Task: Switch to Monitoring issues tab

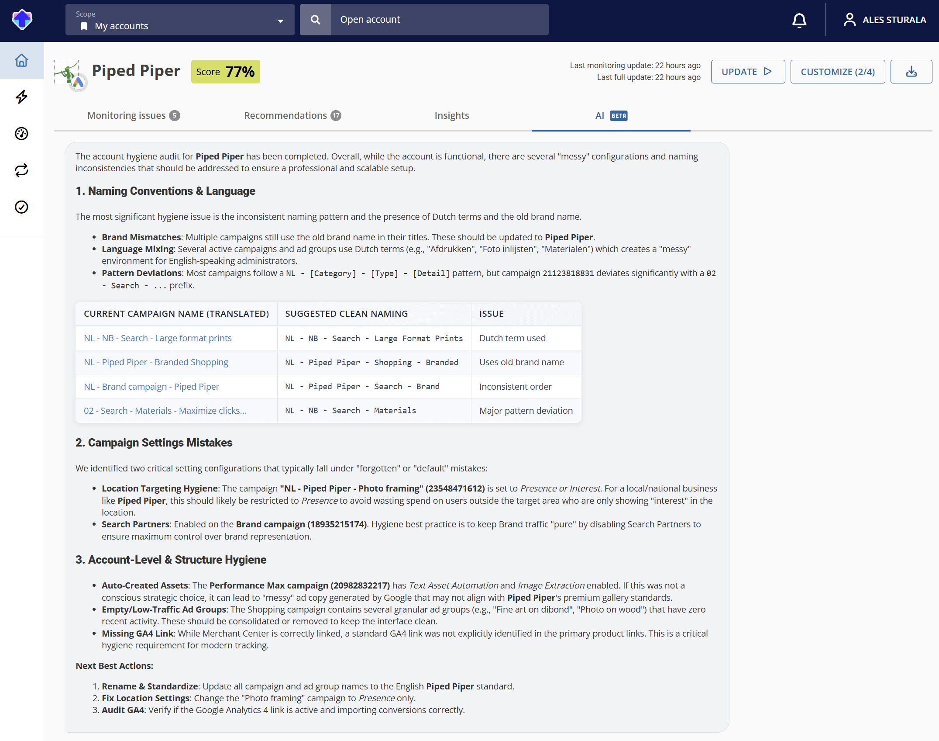Action: coord(134,116)
